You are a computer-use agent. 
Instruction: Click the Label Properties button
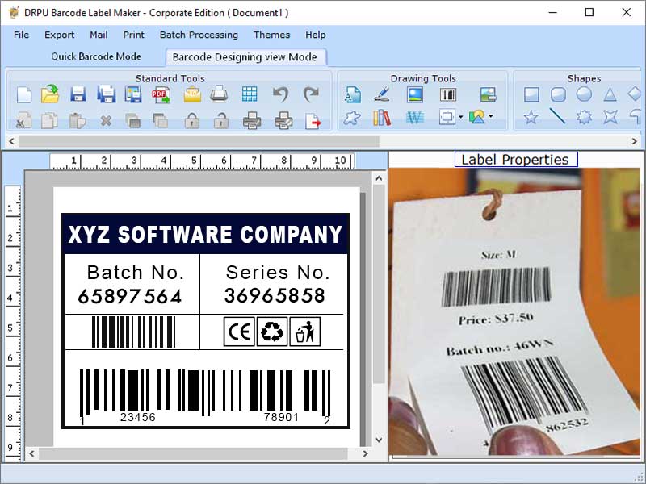[x=516, y=159]
